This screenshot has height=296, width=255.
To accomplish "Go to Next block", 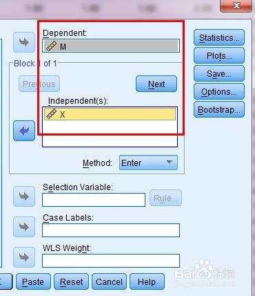I will (x=156, y=84).
